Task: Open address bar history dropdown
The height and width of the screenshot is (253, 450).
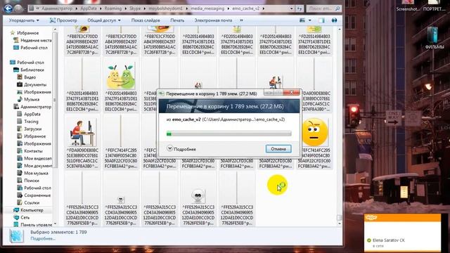Action: [x=291, y=8]
